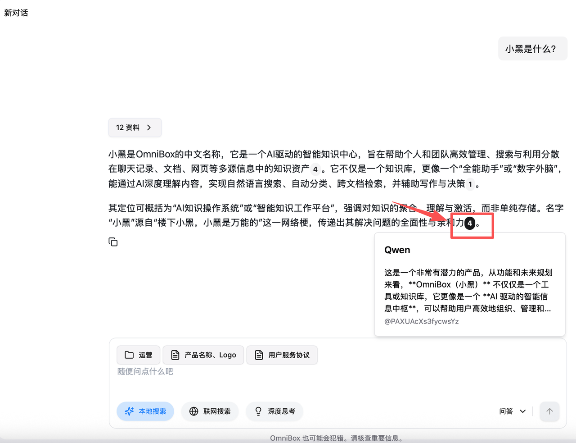Click document icon on 产品名称、Logo chip

pyautogui.click(x=175, y=355)
